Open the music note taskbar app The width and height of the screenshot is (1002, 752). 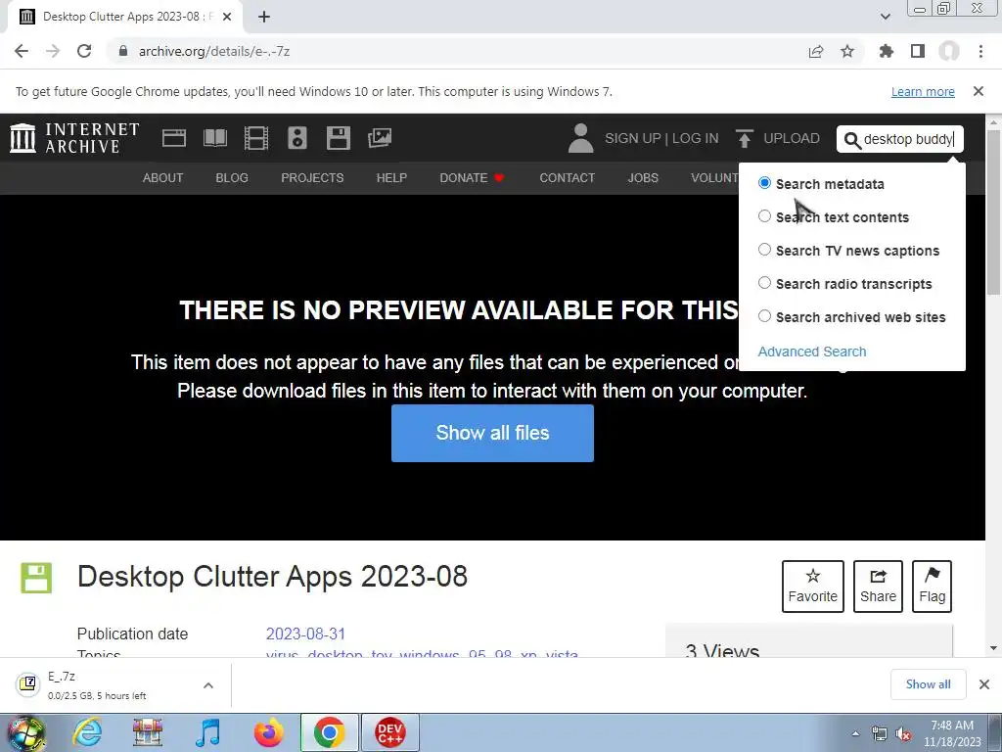207,732
